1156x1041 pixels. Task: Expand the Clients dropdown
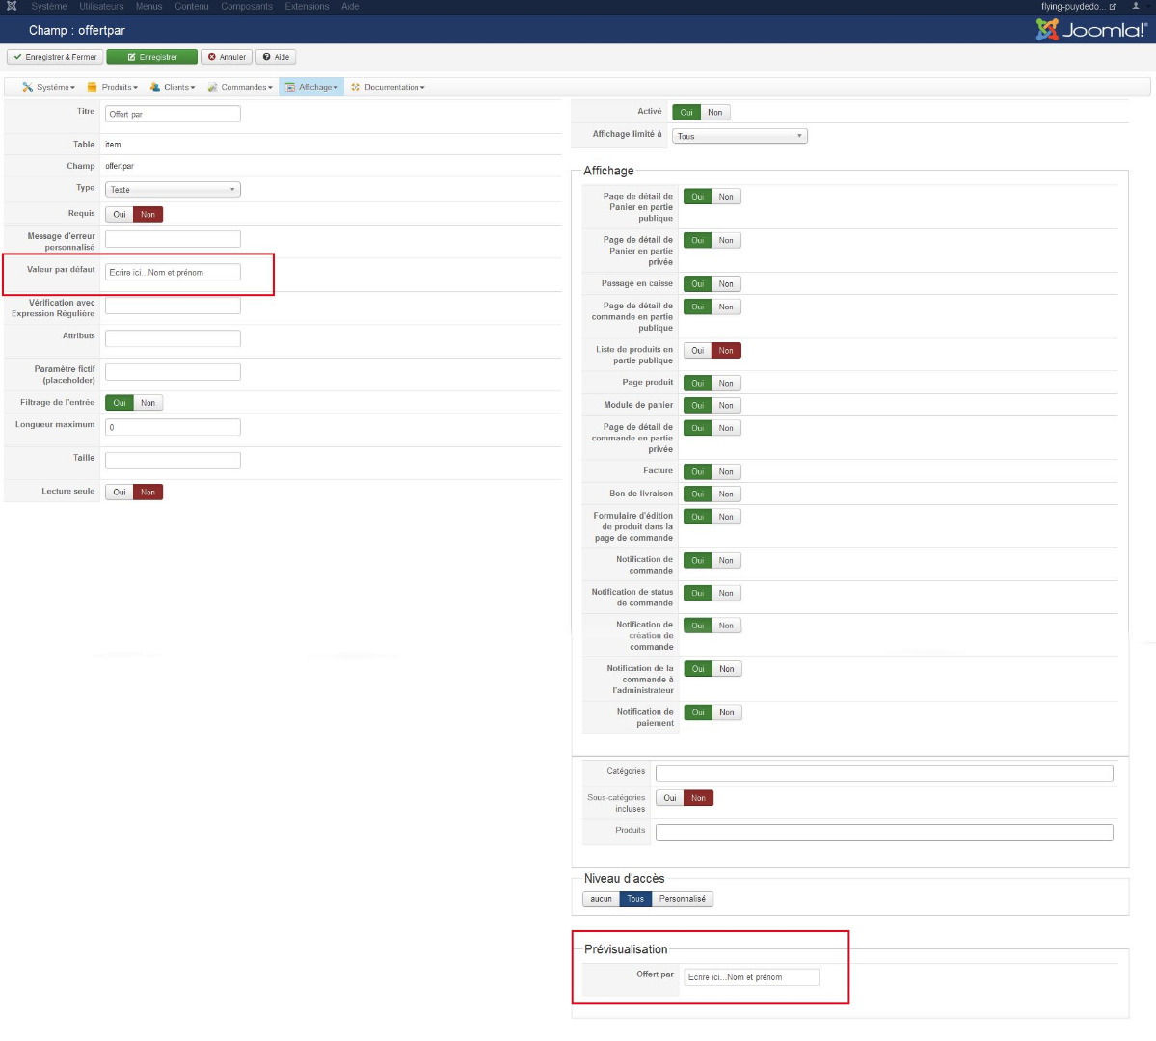point(173,87)
